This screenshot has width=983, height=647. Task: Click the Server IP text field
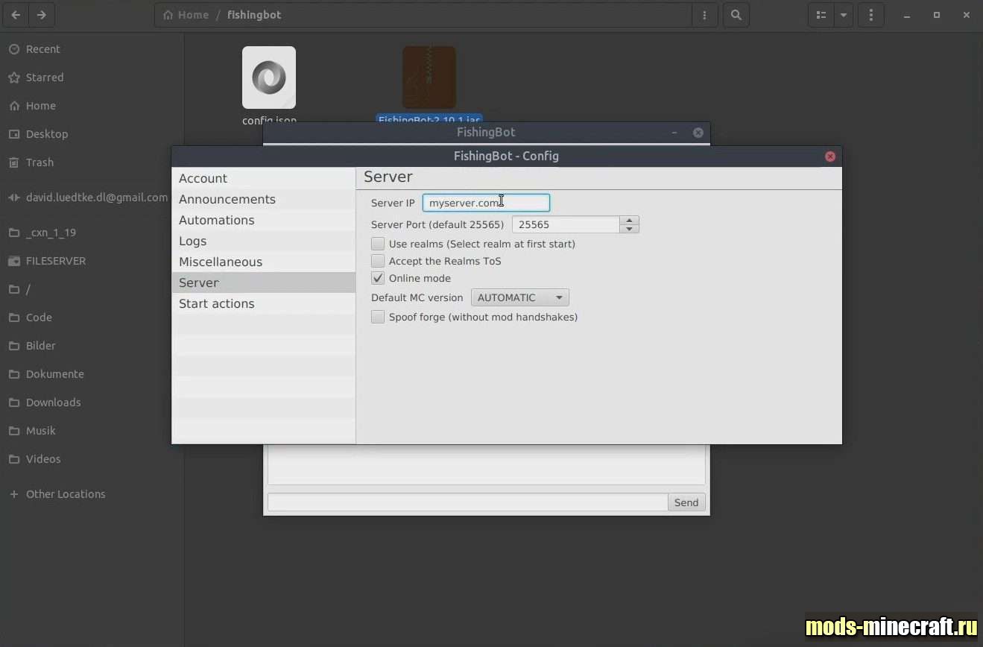(485, 203)
